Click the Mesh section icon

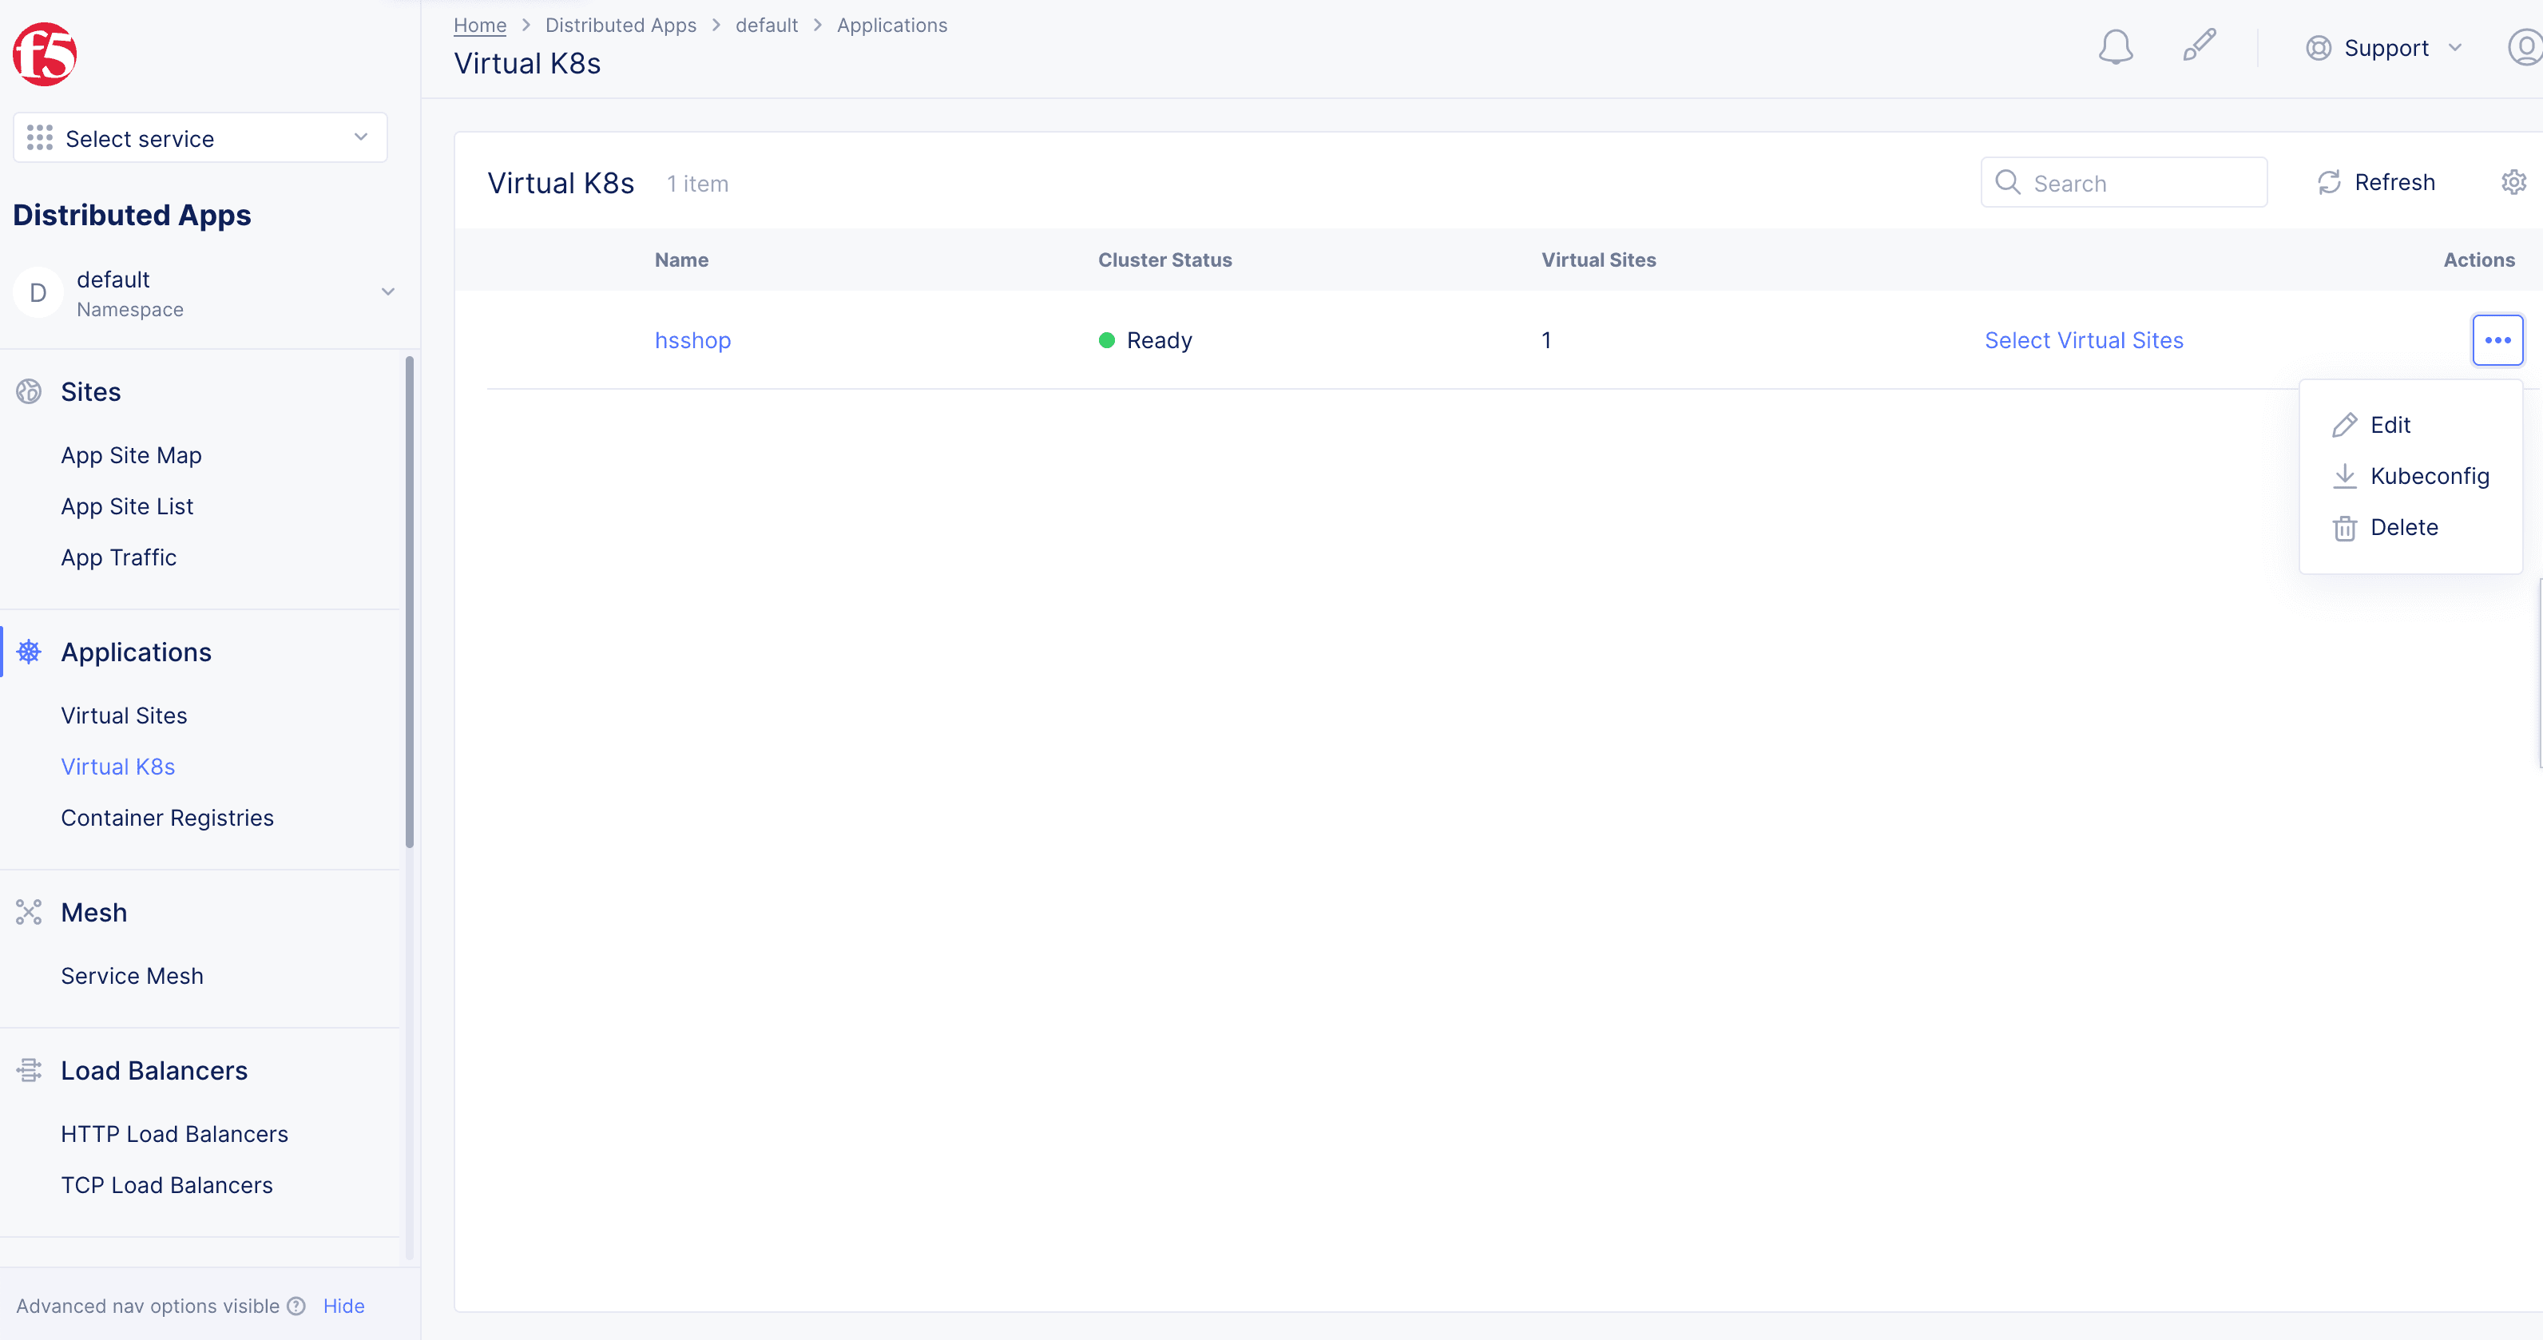coord(29,912)
